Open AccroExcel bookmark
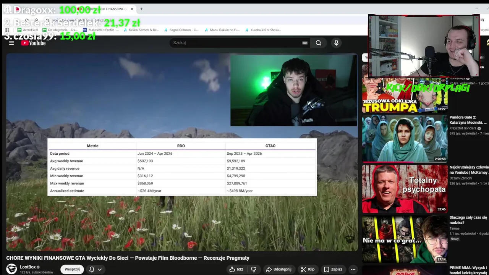Screen dimensions: 489x275 pos(28,30)
